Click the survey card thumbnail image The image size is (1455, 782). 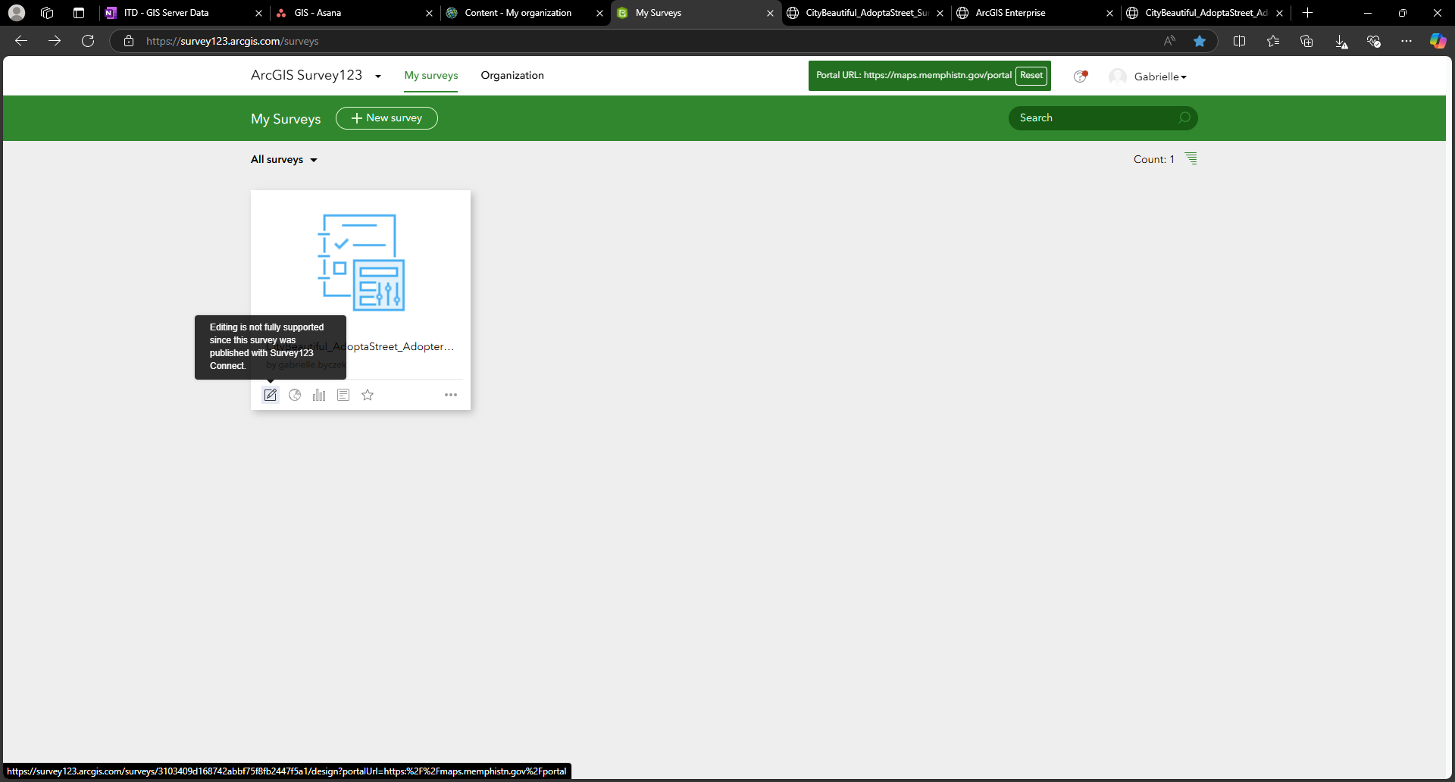(x=361, y=262)
